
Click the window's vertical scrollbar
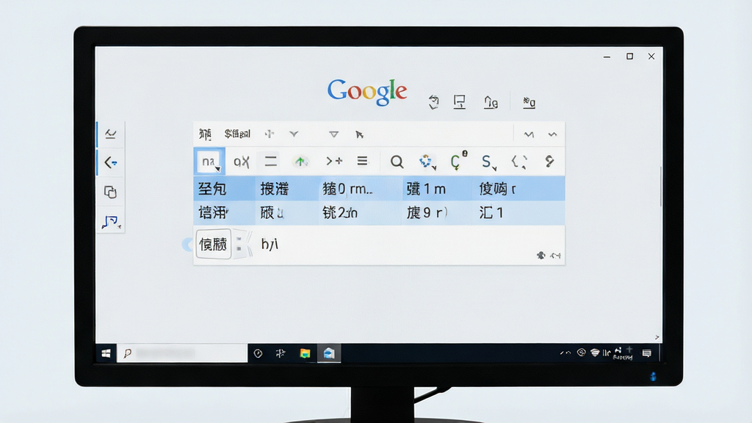662,187
